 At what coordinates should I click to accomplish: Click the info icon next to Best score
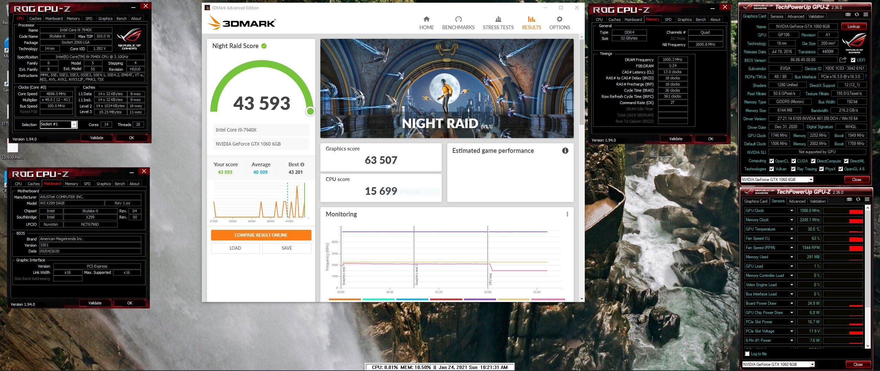(x=302, y=165)
